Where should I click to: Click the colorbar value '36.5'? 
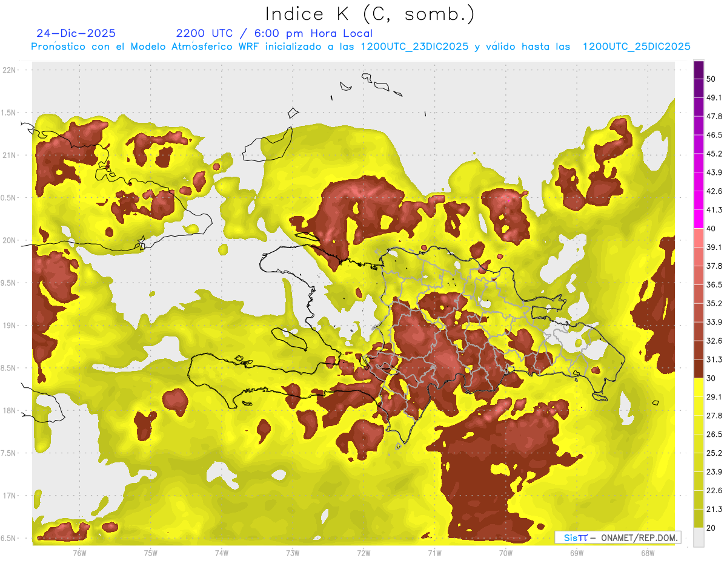(714, 284)
